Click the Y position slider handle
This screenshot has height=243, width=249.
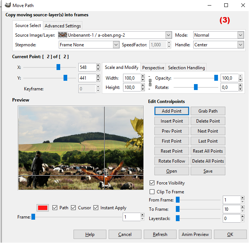65,78
